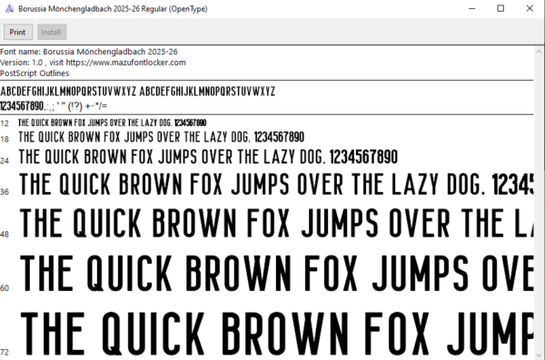545x360 pixels.
Task: Click the size 72 sample sentence
Action: click(277, 334)
